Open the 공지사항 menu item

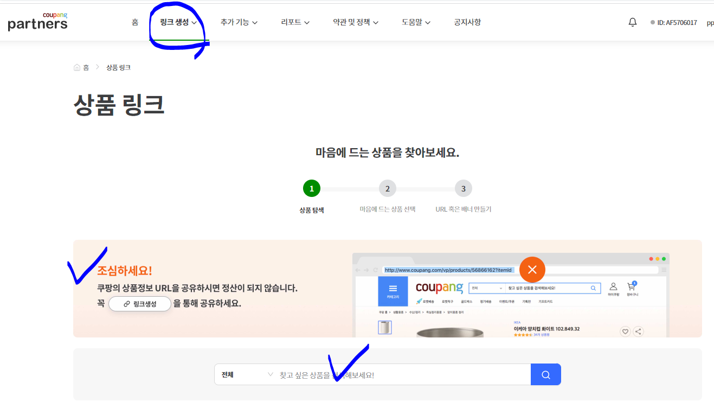click(x=467, y=22)
